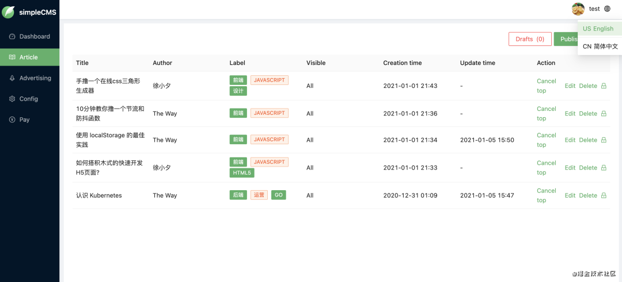Click the test username in header
Screen dimensions: 622x282
point(594,9)
